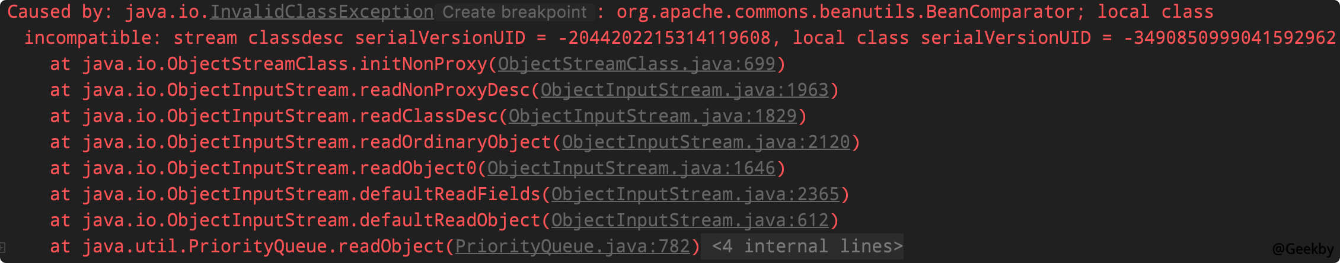Click the 'Create breakpoint' button
Screen dimensions: 1340x263
pos(514,12)
